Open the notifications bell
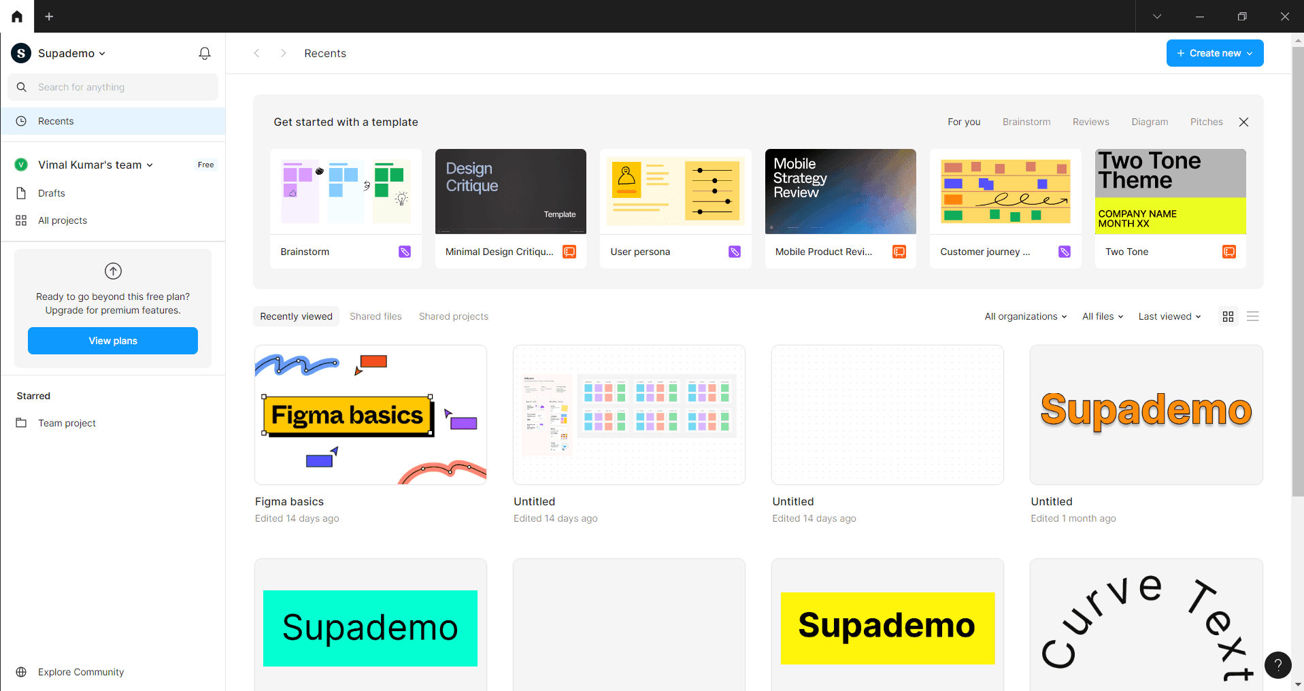The width and height of the screenshot is (1304, 691). (x=205, y=53)
